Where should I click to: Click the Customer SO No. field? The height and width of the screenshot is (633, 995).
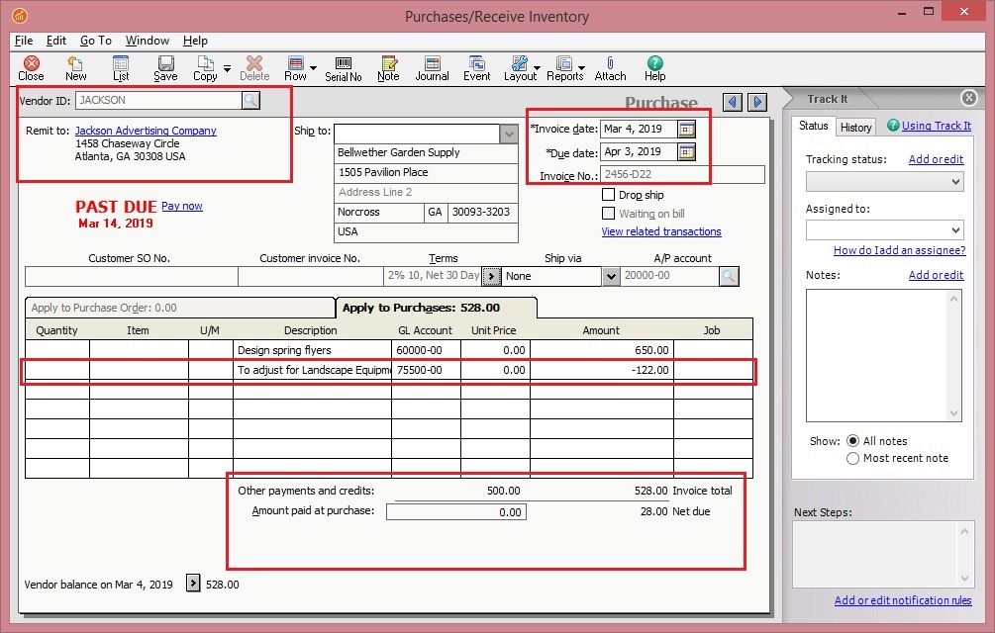click(131, 276)
